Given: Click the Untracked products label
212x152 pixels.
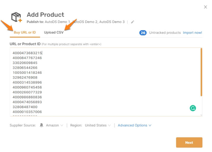Looking at the screenshot, I should 165,33.
